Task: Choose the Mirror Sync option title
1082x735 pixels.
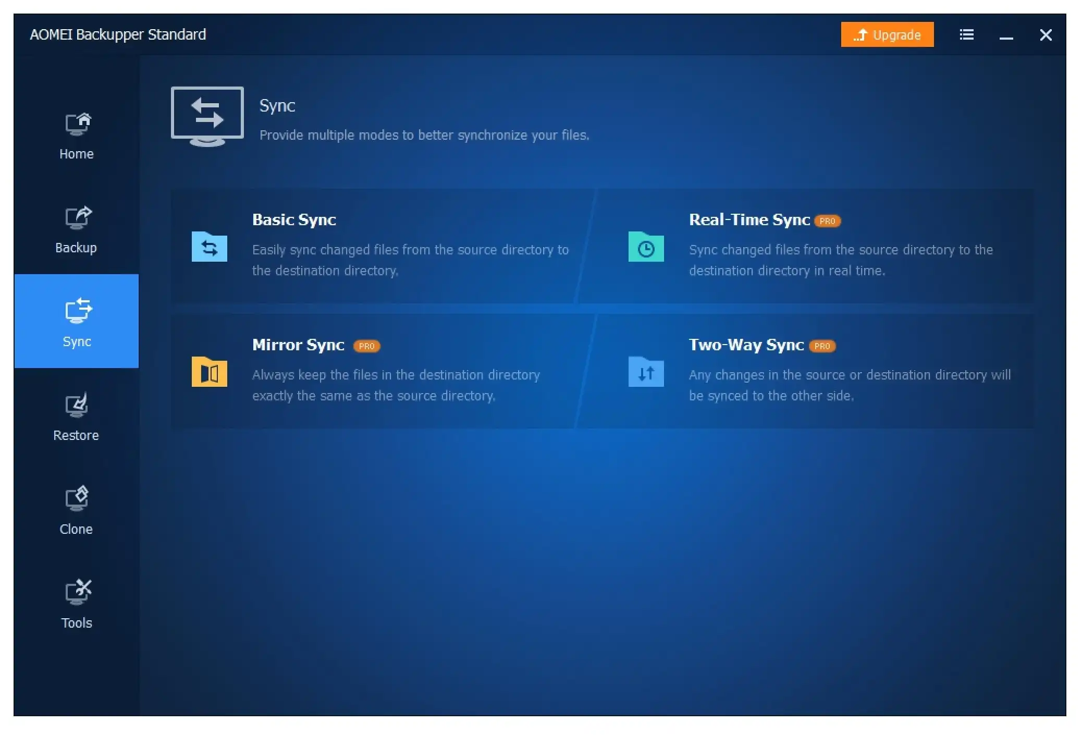Action: pyautogui.click(x=298, y=345)
